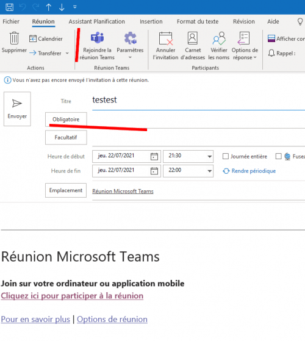Enable the Journée entière checkbox
This screenshot has height=341, width=305.
pyautogui.click(x=226, y=156)
